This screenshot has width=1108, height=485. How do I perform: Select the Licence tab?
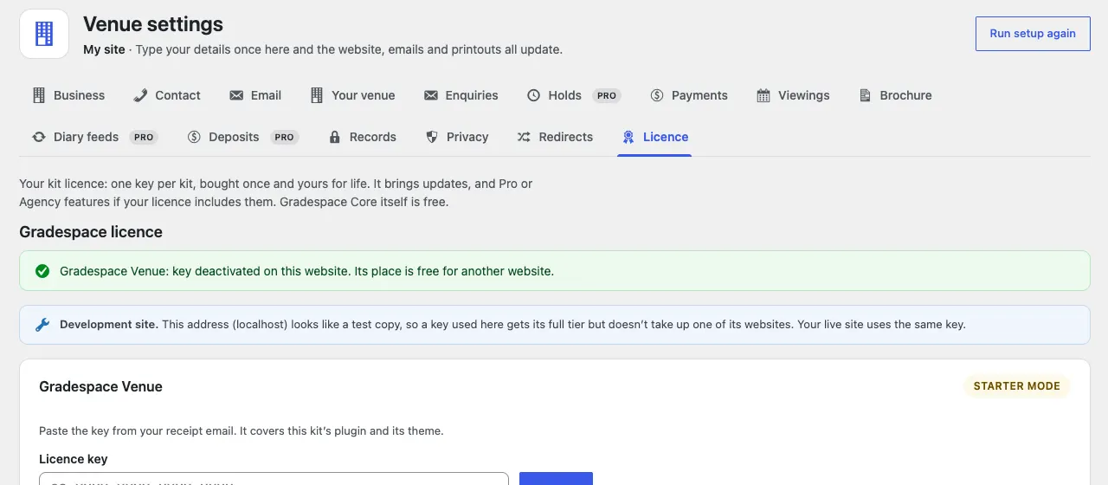(655, 137)
